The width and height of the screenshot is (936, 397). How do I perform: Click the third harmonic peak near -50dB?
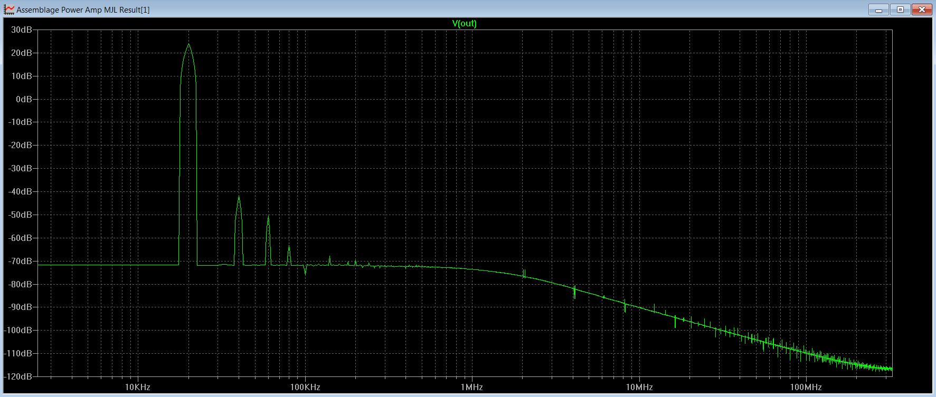pyautogui.click(x=268, y=217)
